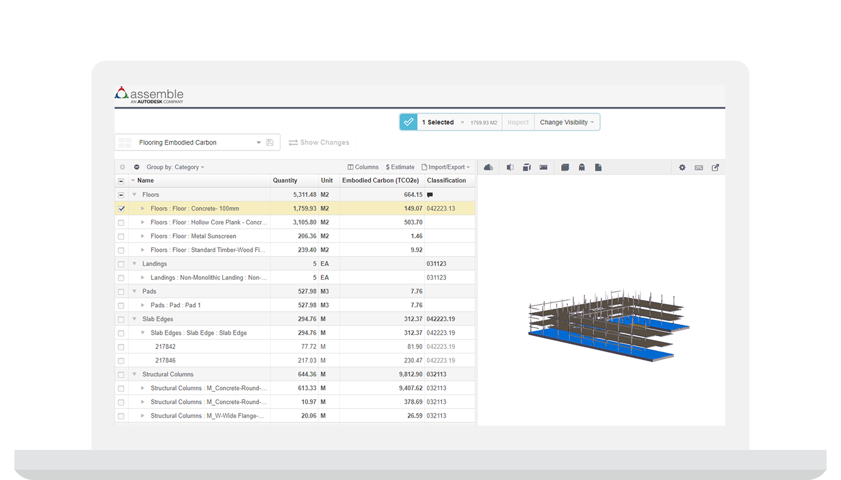Image resolution: width=841 pixels, height=480 pixels.
Task: Uncheck the Floors : Concrete- 100mm row checkbox
Action: coord(121,209)
